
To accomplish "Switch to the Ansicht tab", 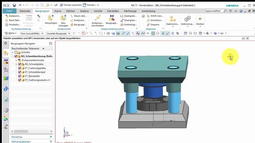I will click(98, 11).
